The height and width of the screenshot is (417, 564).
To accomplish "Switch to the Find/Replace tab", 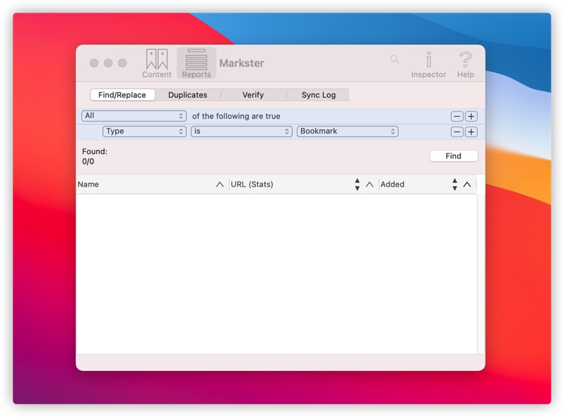I will pos(122,95).
